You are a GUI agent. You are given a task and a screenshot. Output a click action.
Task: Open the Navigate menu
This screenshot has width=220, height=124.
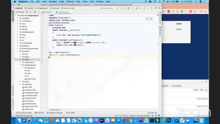coord(53,1)
